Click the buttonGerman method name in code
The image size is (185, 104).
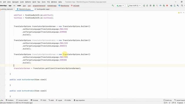click(28, 80)
